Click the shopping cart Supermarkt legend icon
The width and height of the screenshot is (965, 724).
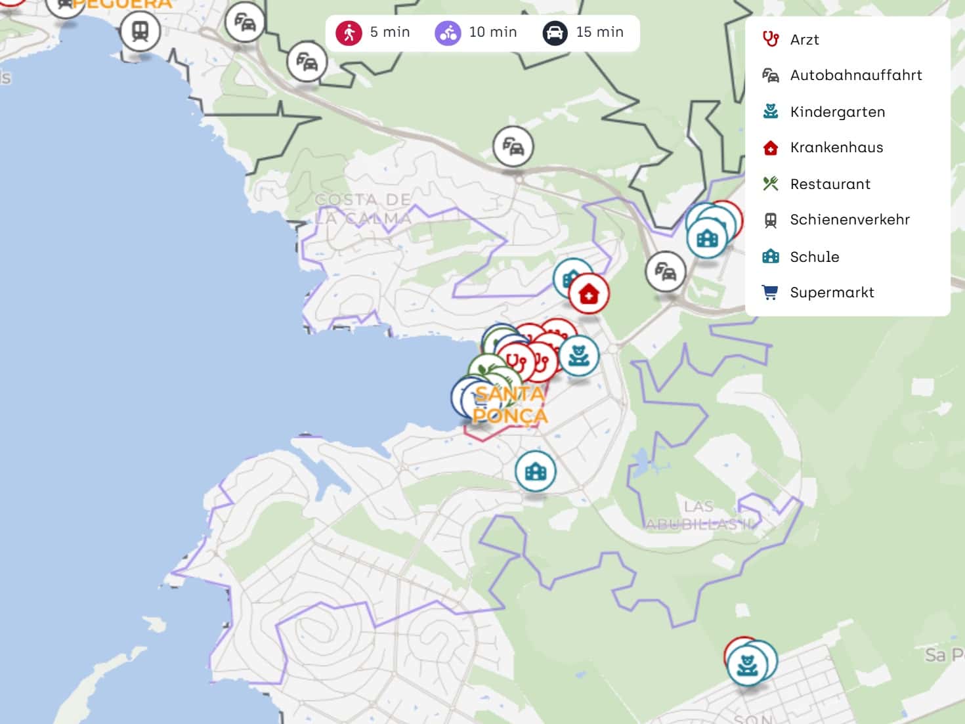pos(771,292)
